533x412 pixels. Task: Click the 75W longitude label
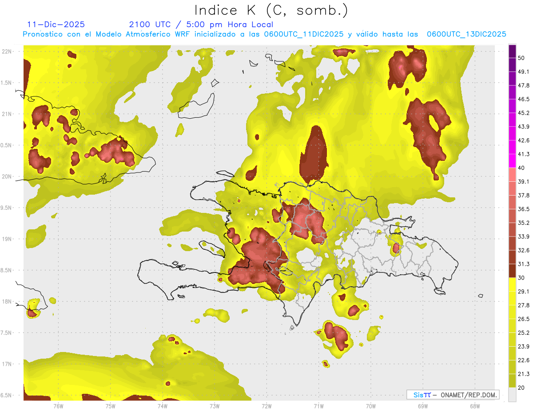coord(111,406)
